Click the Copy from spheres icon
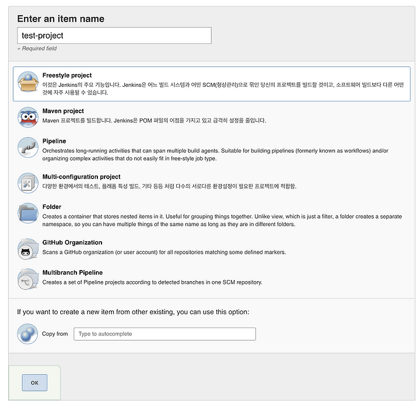420x407 pixels. (x=28, y=334)
